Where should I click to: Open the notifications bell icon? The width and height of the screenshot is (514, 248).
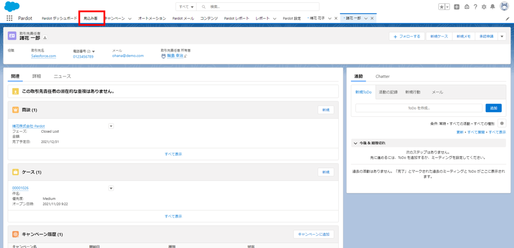click(493, 7)
